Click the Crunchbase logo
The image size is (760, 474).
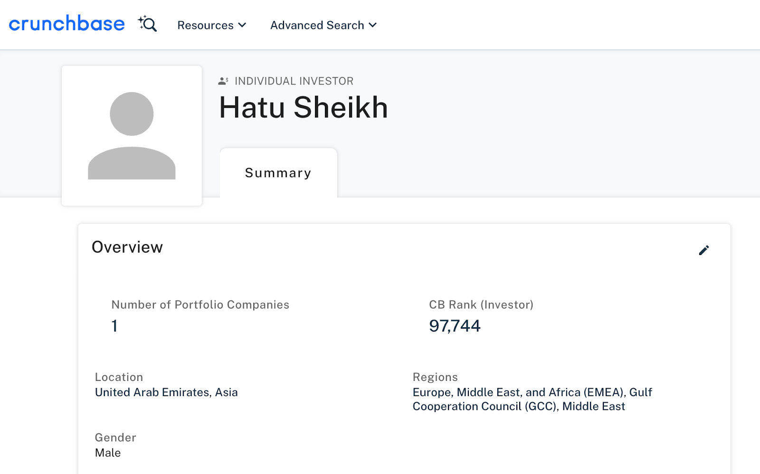66,24
